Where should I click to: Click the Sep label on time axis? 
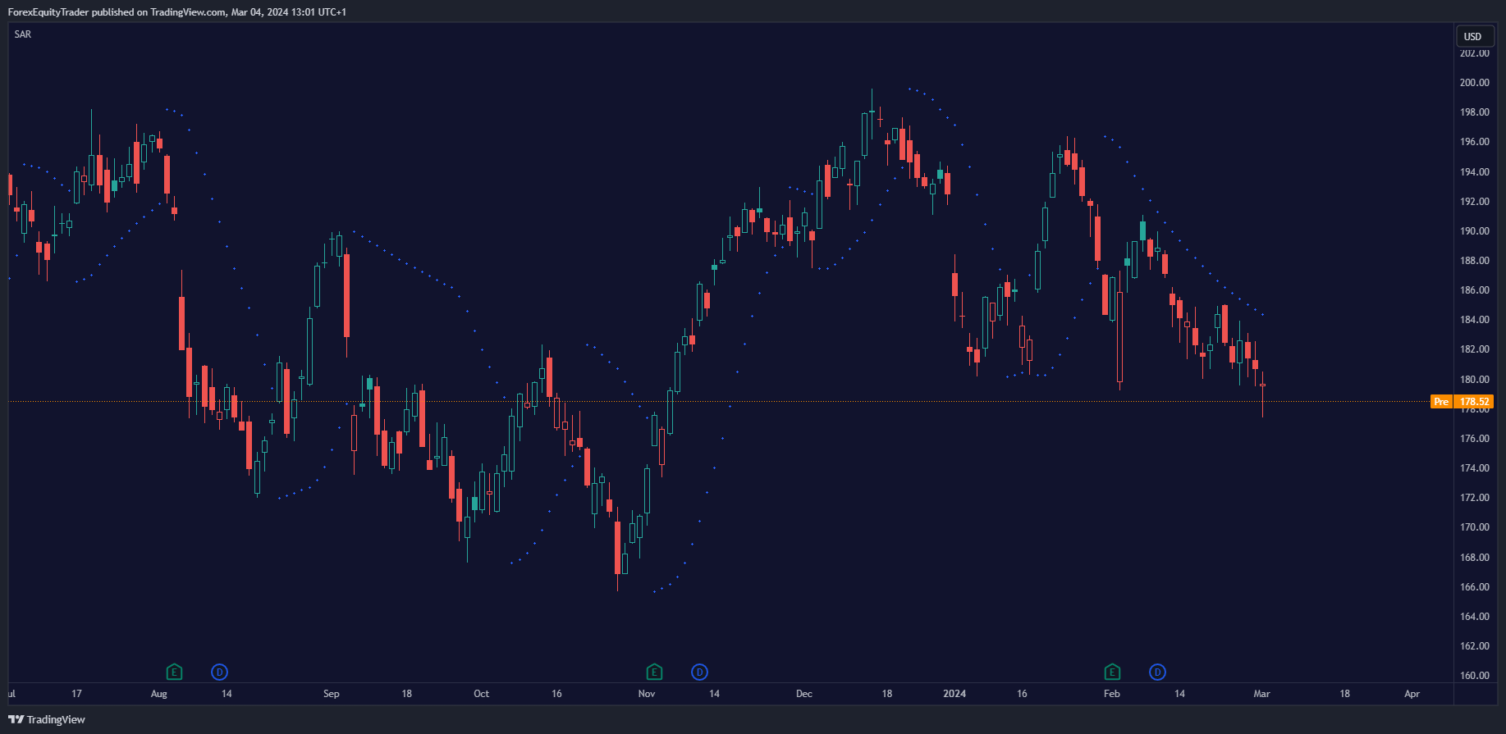[x=332, y=694]
